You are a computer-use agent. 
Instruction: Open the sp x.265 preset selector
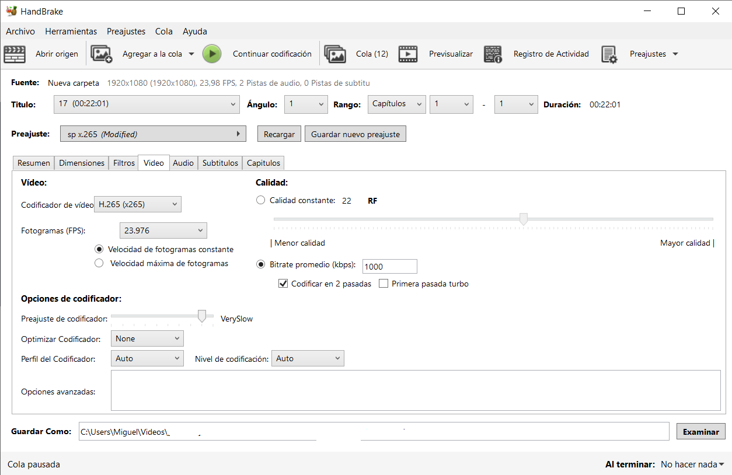[x=153, y=134]
